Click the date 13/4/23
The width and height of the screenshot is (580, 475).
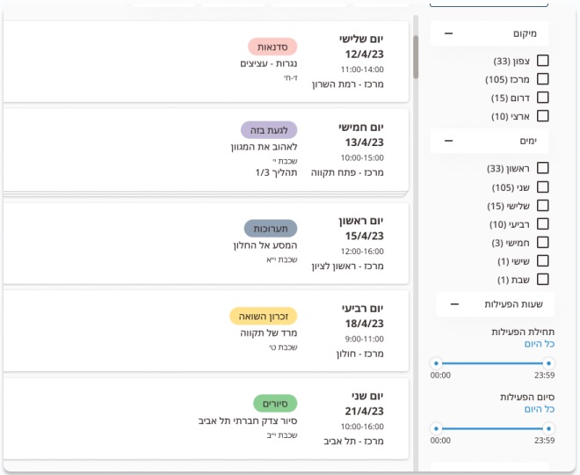click(x=365, y=142)
